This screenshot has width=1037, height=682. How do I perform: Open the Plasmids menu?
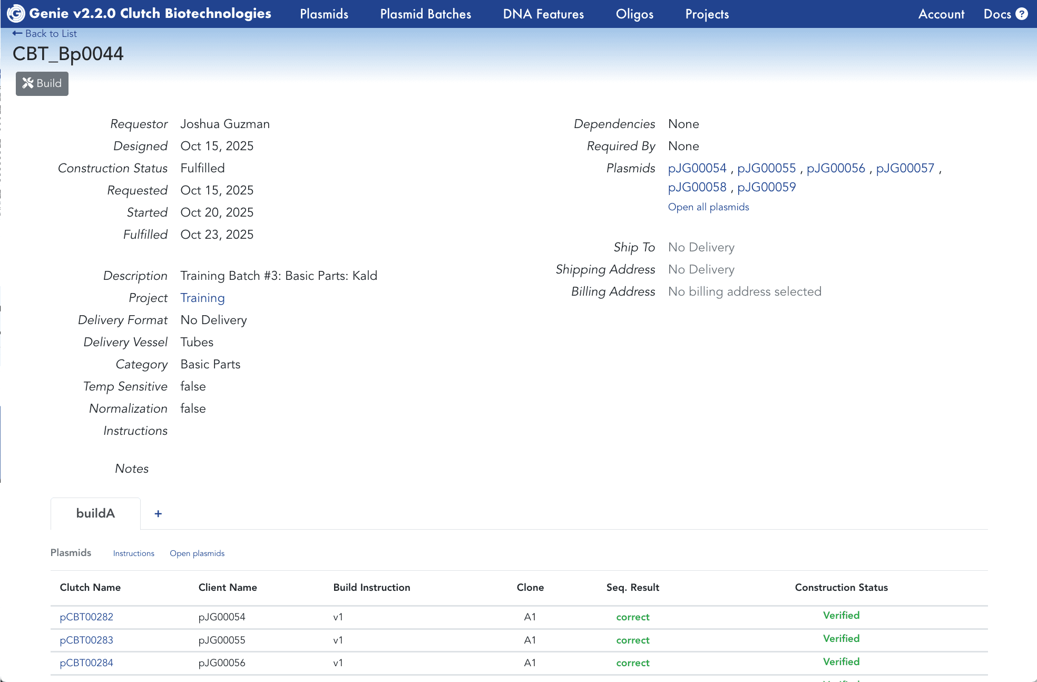coord(324,14)
